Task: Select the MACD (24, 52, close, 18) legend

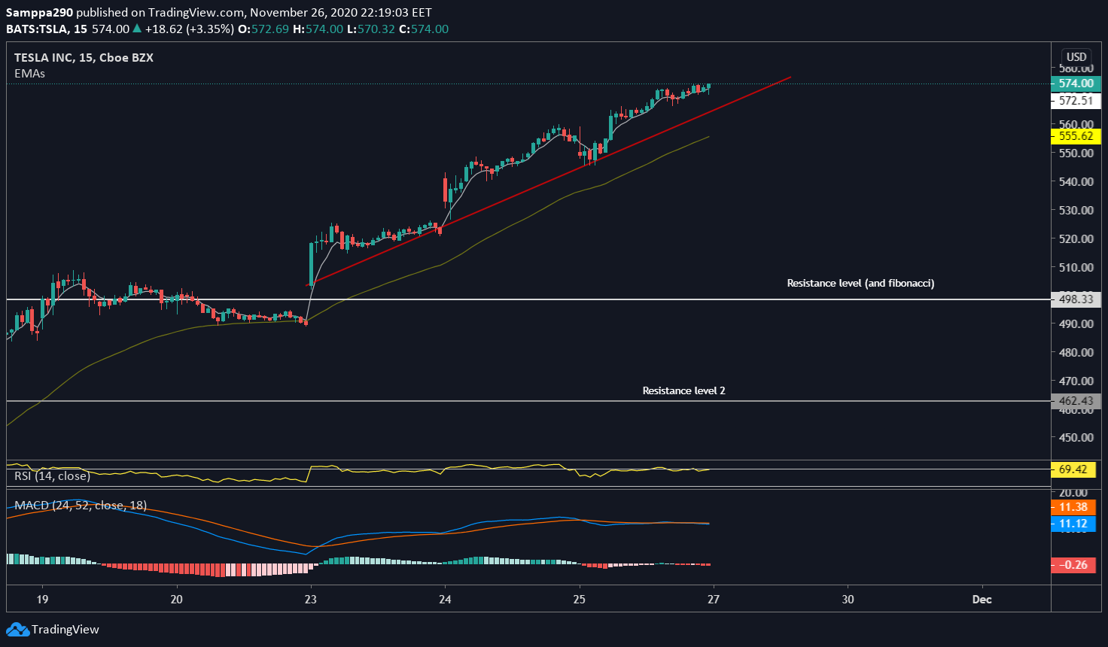Action: (81, 506)
